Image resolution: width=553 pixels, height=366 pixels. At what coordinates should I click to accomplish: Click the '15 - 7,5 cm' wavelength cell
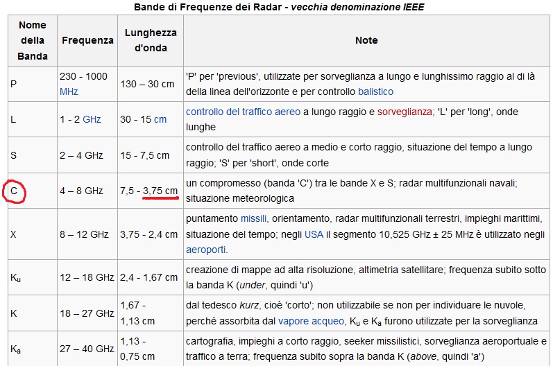151,155
